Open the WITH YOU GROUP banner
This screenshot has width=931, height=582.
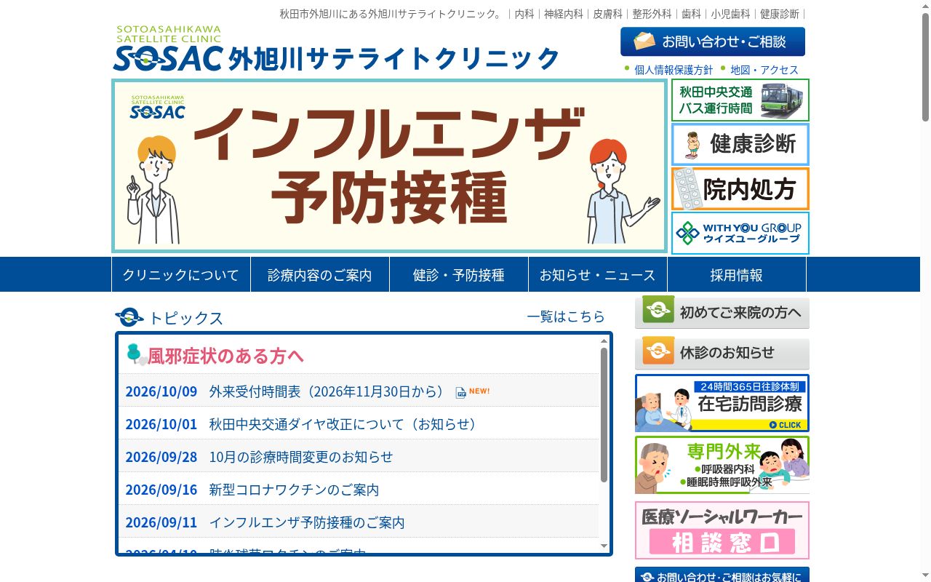(740, 233)
